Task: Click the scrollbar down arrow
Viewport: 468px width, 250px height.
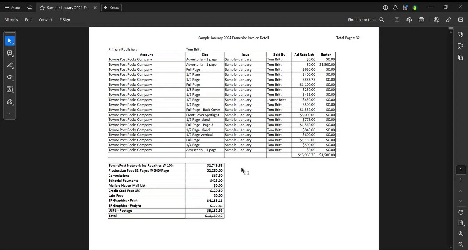Action: click(x=451, y=247)
